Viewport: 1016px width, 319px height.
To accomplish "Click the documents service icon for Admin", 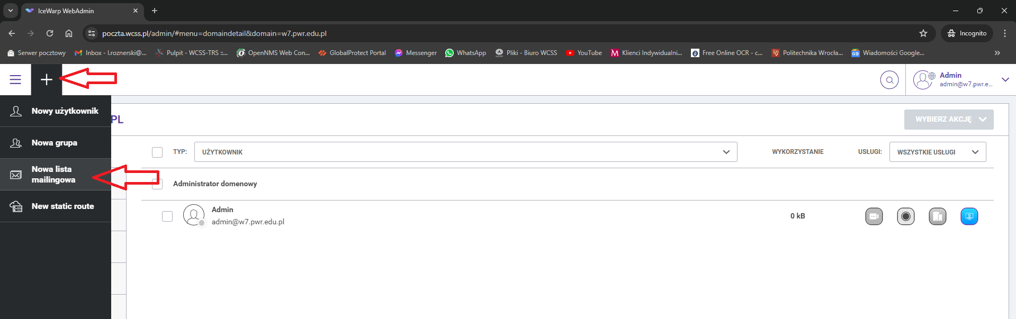I will tap(937, 216).
